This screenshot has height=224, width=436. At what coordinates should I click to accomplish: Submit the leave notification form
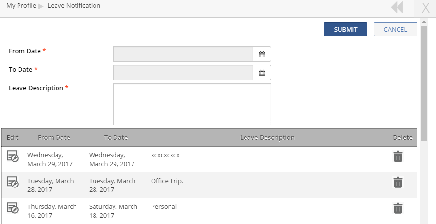click(345, 29)
